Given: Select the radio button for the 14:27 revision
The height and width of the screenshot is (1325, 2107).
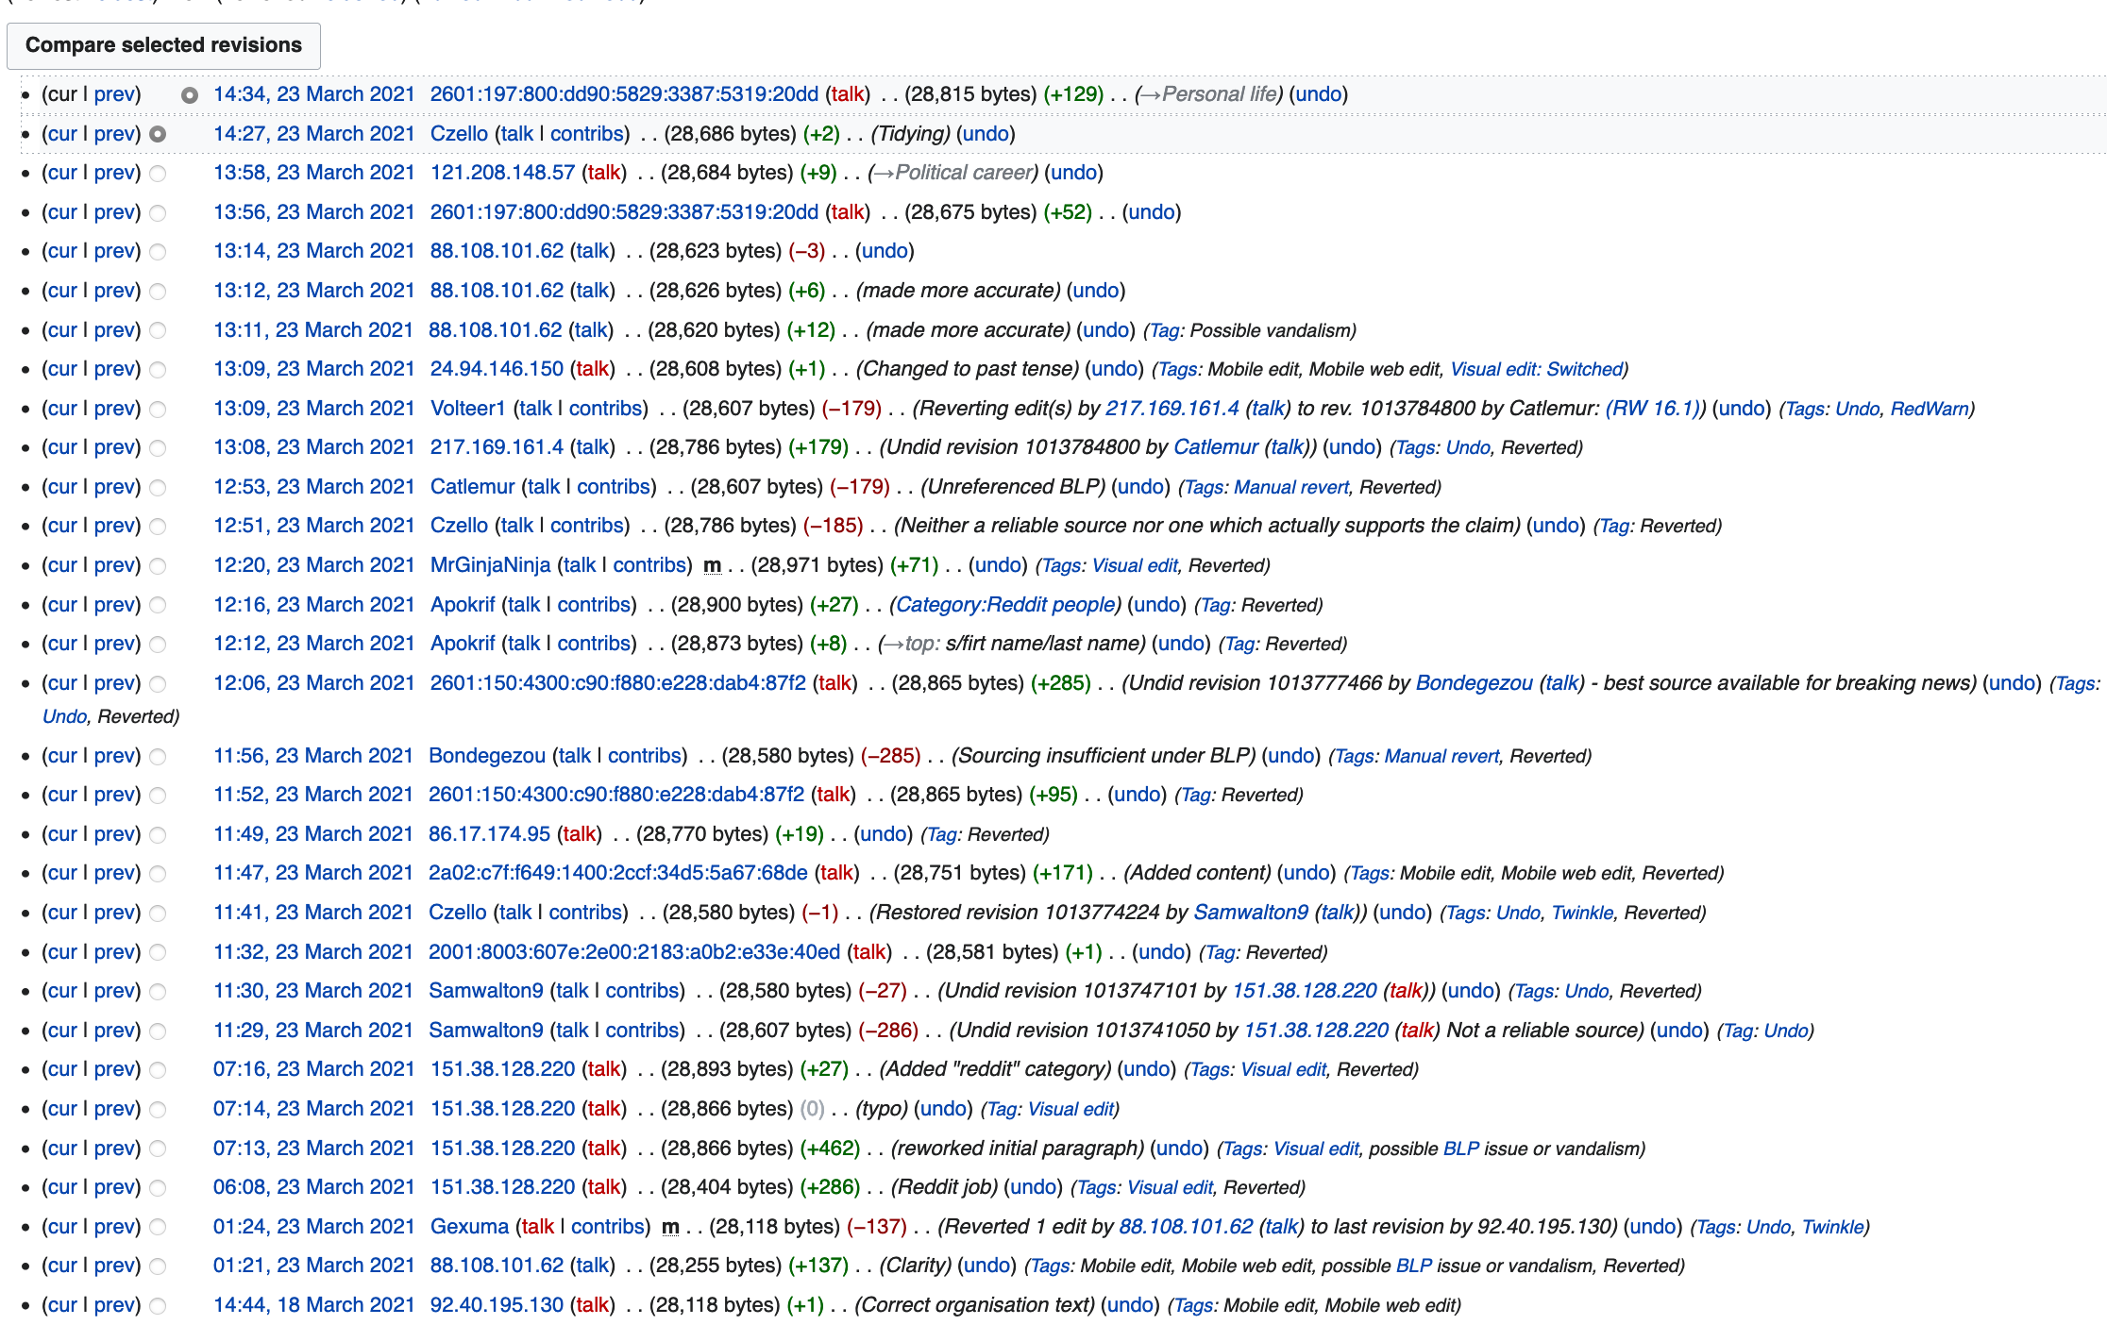Looking at the screenshot, I should 158,134.
